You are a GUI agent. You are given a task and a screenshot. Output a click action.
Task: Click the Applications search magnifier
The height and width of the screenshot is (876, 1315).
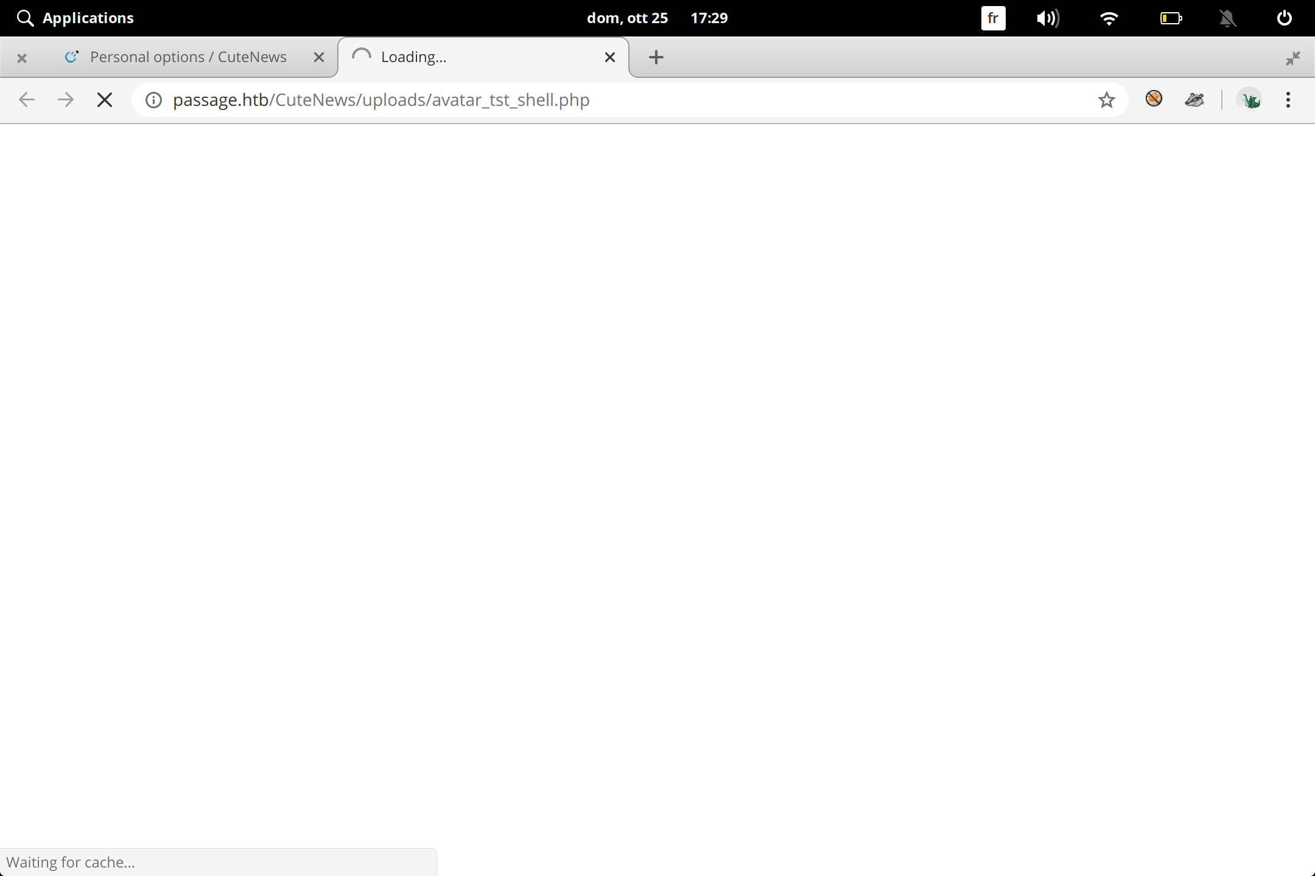pos(25,18)
